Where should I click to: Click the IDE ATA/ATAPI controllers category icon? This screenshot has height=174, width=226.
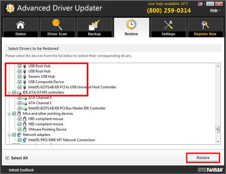tap(19, 93)
